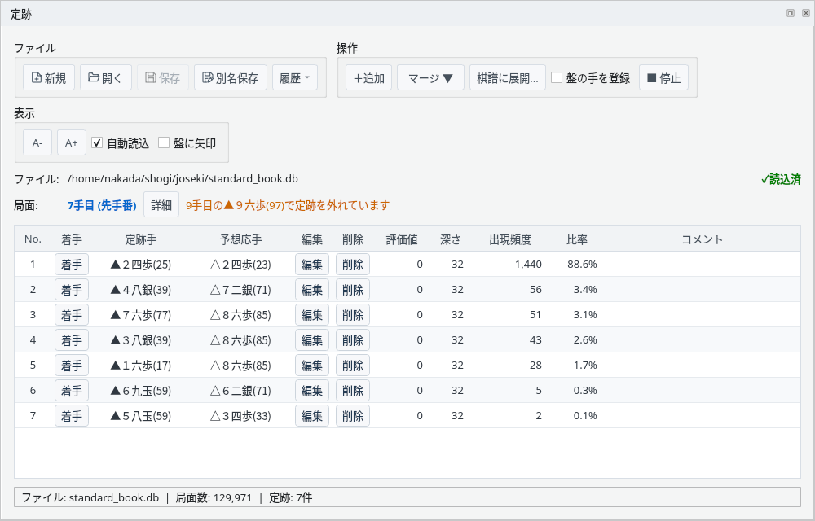Viewport: 815px width, 521px height.
Task: Click 棋譜に展開... button
Action: [x=507, y=78]
